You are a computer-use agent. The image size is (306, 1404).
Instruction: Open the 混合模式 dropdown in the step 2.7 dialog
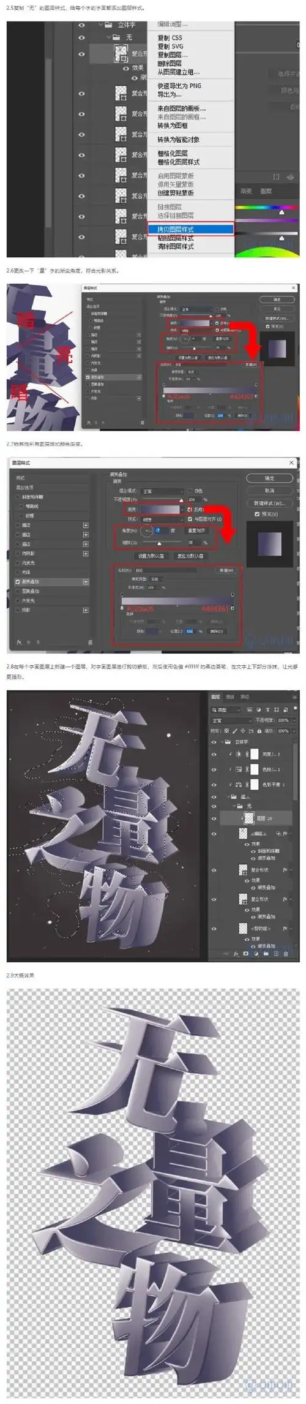tap(162, 491)
